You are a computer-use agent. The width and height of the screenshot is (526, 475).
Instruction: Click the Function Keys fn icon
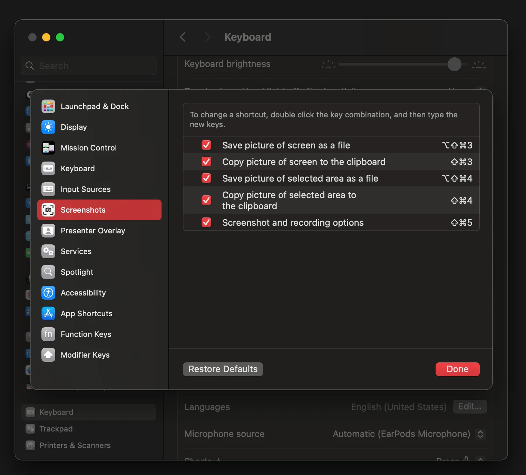(48, 334)
